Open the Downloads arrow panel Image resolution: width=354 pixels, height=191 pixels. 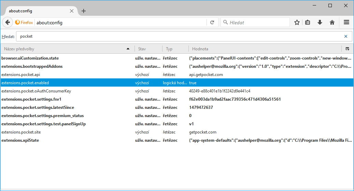pyautogui.click(x=320, y=22)
